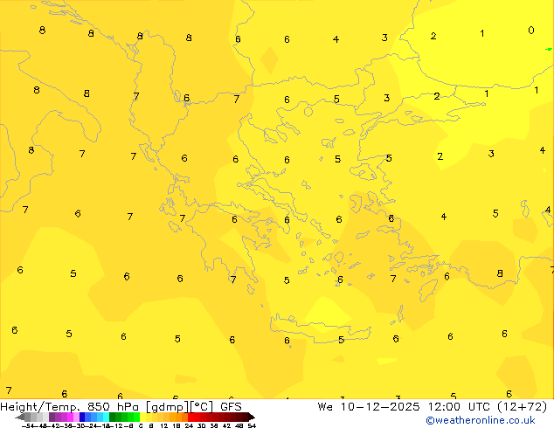554x428 pixels.
Task: Click the dark maroon right arrow of the color scale
Action: click(x=252, y=417)
